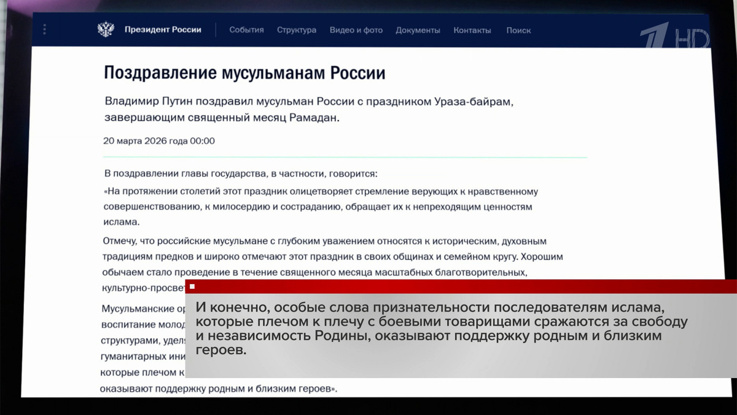Image resolution: width=737 pixels, height=415 pixels.
Task: Click the Russian coat of arms emblem
Action: [106, 28]
